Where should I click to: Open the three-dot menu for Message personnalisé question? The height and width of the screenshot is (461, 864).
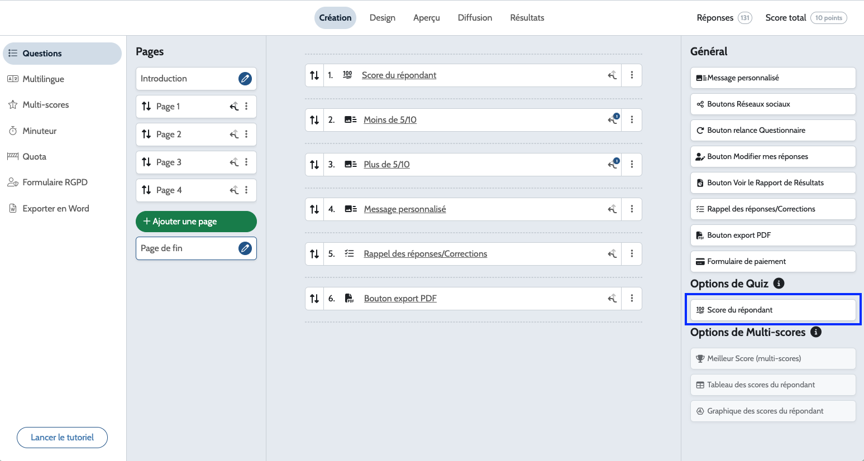[632, 209]
